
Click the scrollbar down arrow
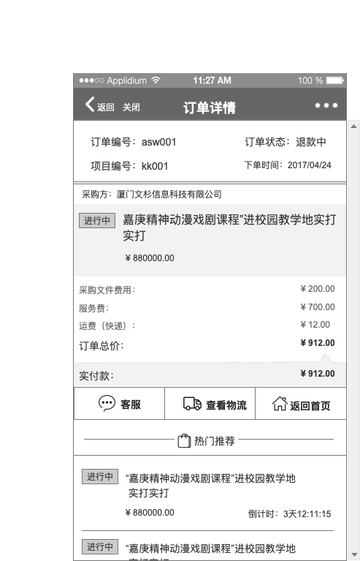[x=354, y=555]
